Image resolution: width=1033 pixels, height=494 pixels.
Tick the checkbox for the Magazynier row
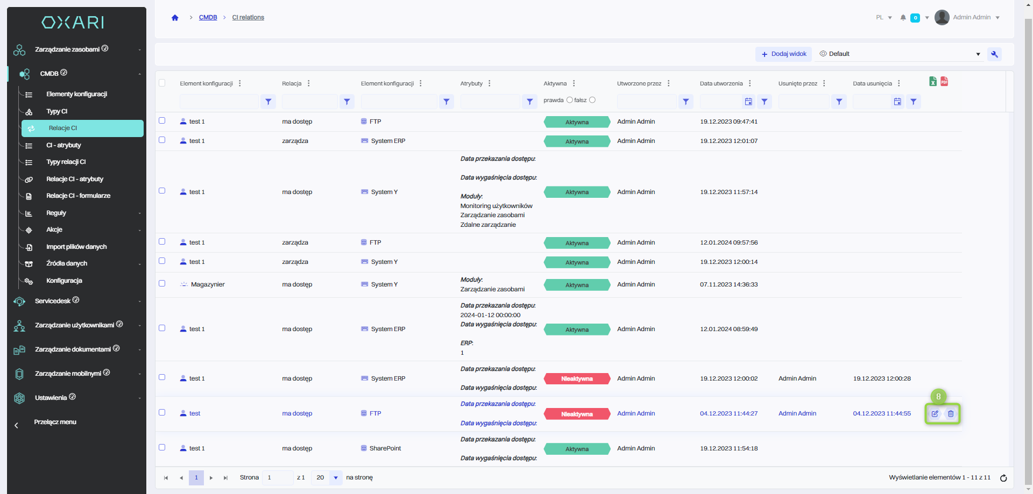162,283
